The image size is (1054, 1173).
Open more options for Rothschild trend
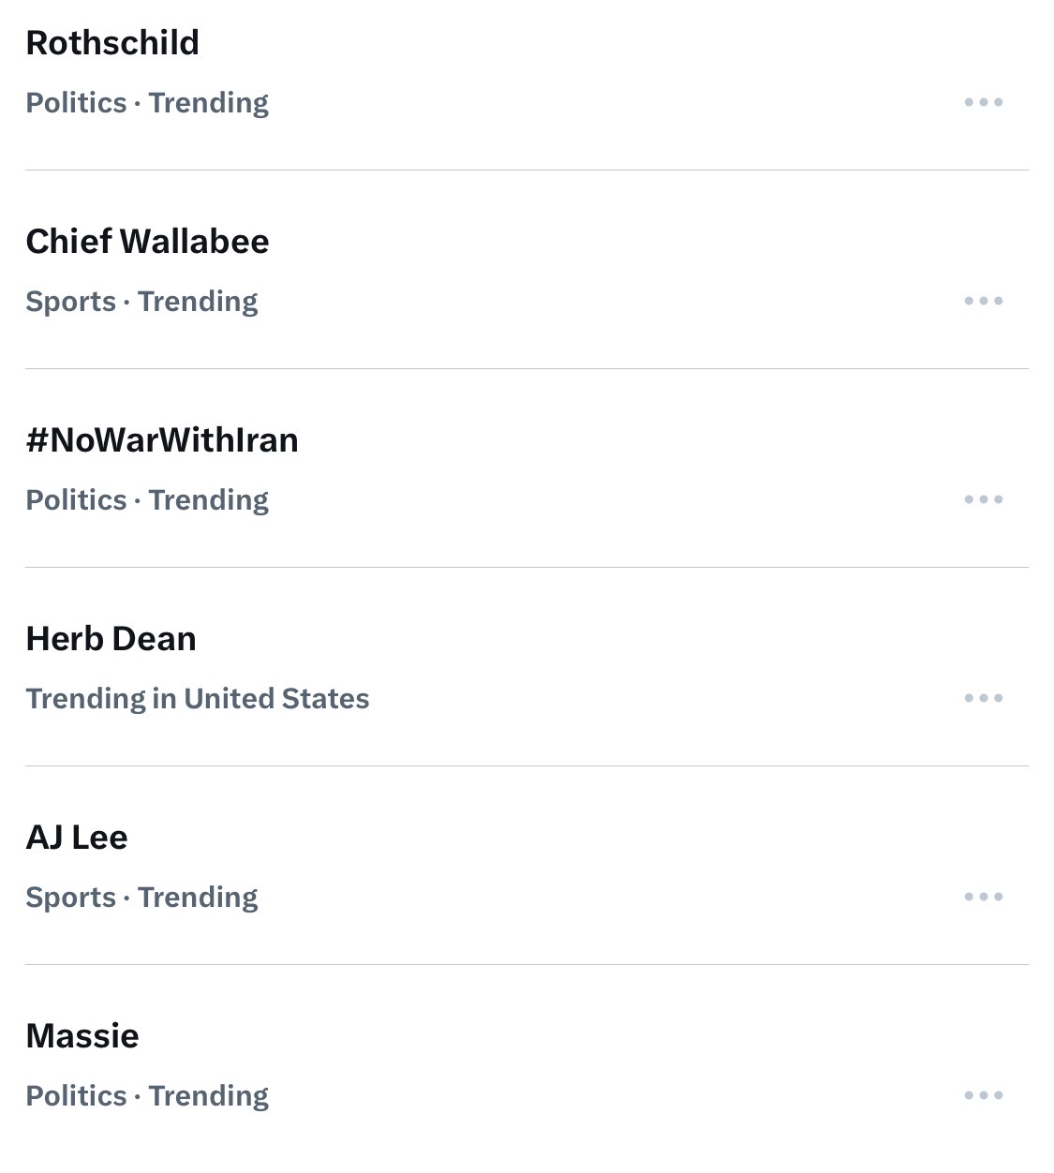coord(983,102)
